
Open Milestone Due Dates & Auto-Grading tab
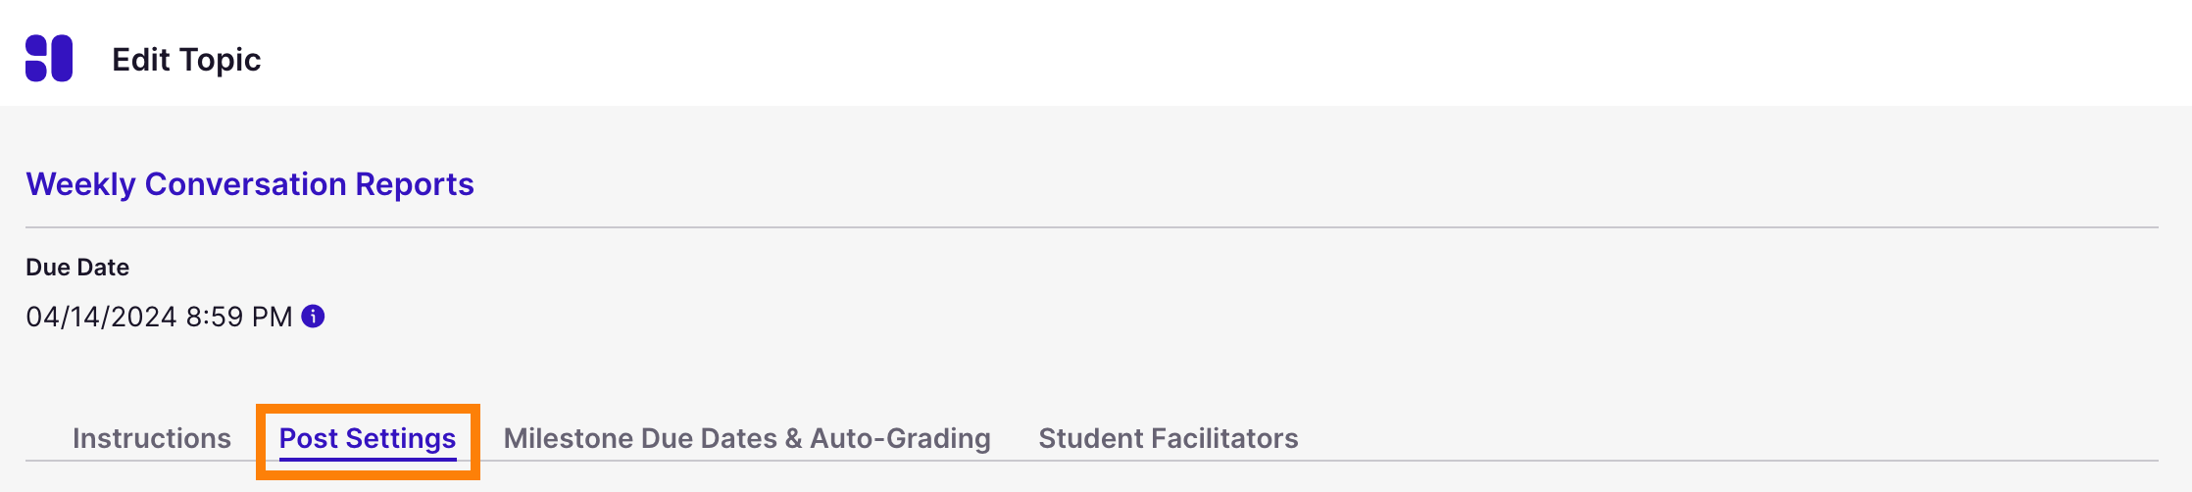tap(747, 438)
